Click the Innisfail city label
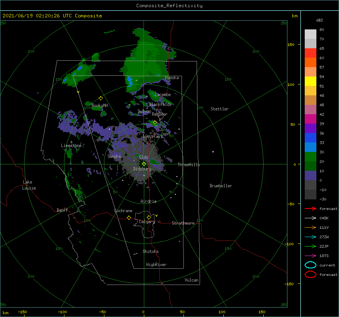This screenshot has height=317, width=339. coord(153,136)
